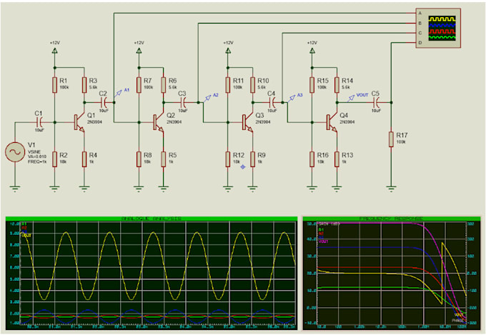The height and width of the screenshot is (335, 486).
Task: Click the Q4 reference label
Action: (344, 115)
